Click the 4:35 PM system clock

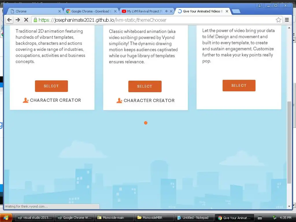tap(285, 218)
